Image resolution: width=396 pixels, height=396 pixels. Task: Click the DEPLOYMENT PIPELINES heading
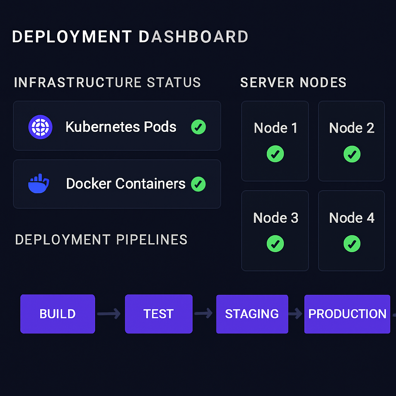pos(101,239)
